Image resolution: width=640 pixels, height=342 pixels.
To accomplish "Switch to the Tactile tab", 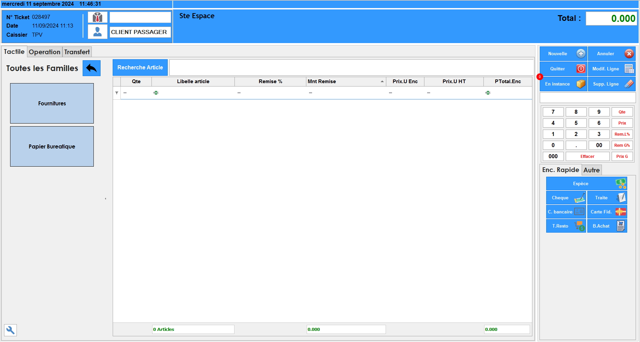I will coord(14,52).
